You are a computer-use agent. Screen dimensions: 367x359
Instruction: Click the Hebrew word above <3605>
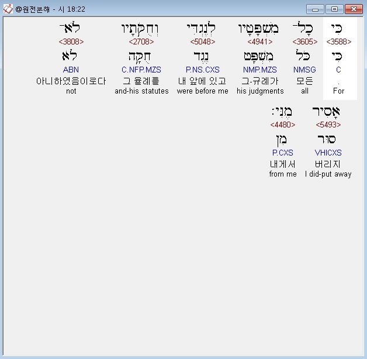pos(303,27)
